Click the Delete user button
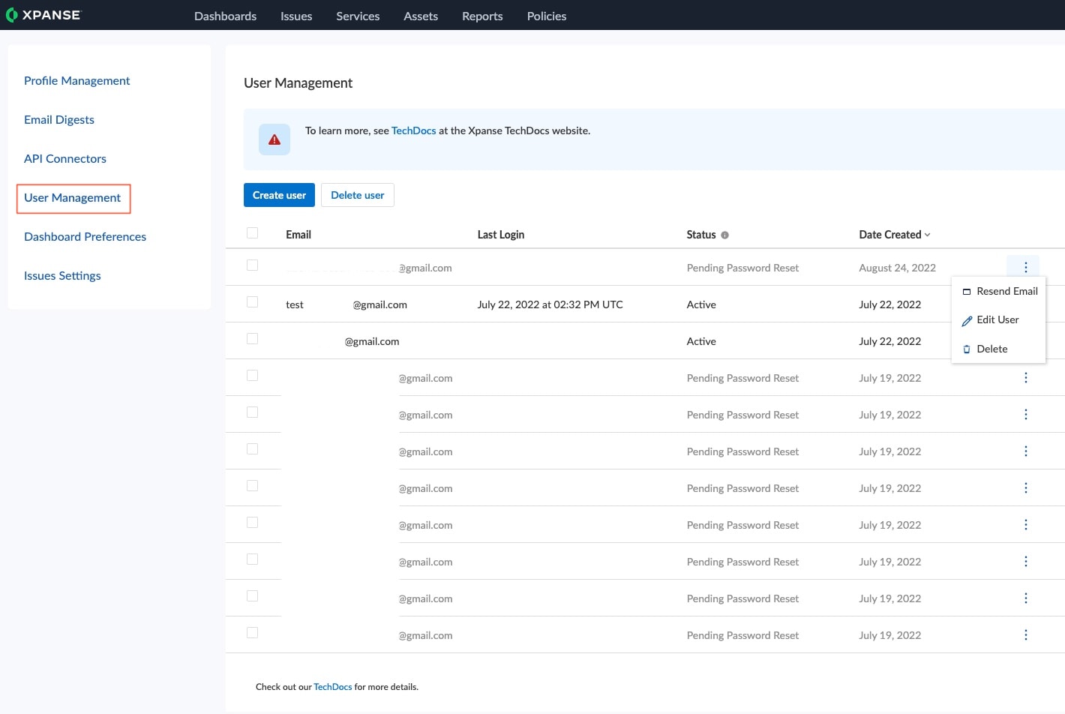The width and height of the screenshot is (1065, 714). tap(358, 195)
